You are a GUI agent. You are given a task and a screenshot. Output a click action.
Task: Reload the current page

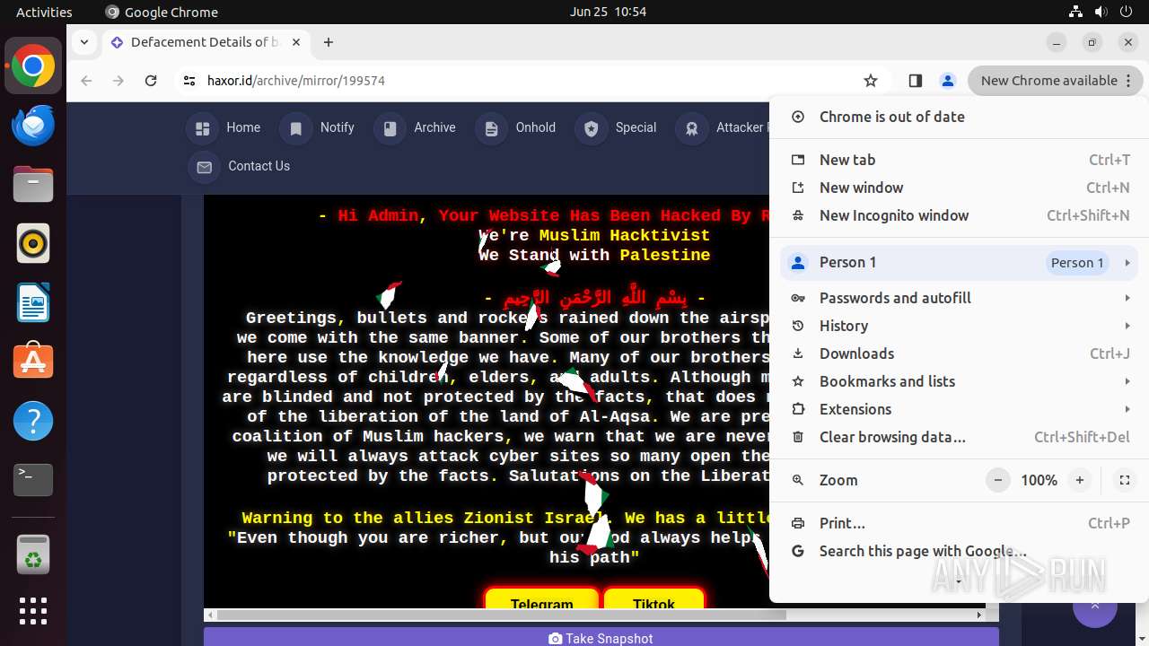[x=151, y=81]
